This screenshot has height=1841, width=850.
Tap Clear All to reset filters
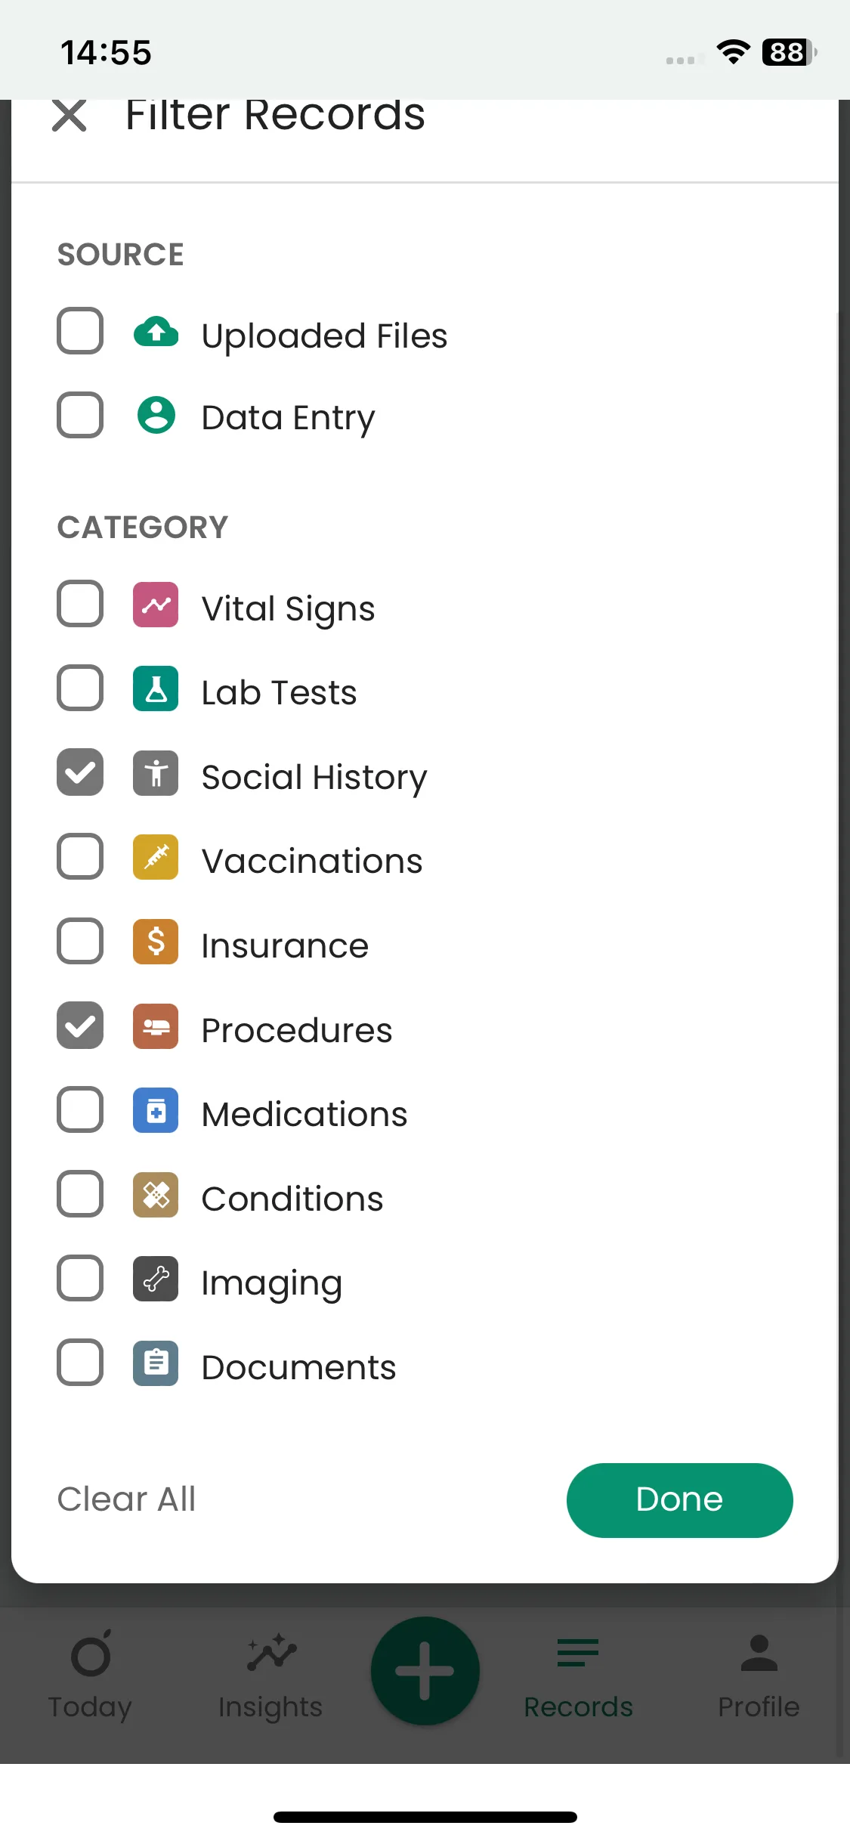[x=127, y=1499]
